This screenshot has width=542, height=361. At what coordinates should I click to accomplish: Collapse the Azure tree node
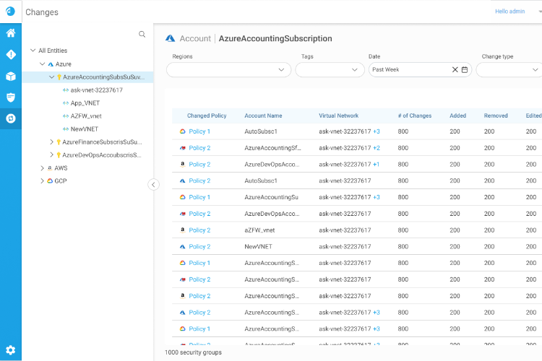click(42, 64)
